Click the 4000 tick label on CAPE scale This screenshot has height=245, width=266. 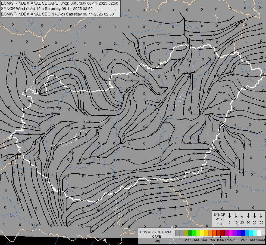pyautogui.click(x=253, y=240)
